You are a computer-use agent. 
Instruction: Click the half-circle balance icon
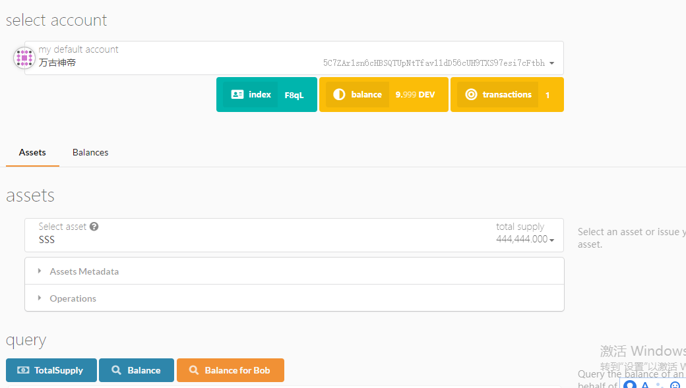pos(339,95)
